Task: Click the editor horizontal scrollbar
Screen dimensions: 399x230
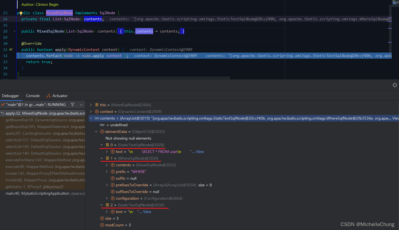Action: point(123,78)
